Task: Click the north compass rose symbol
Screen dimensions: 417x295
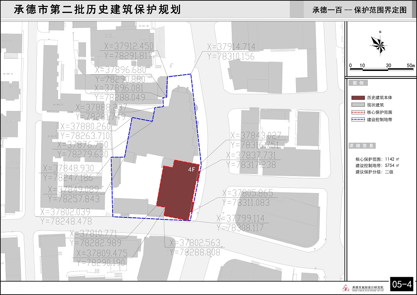Action: tap(381, 46)
